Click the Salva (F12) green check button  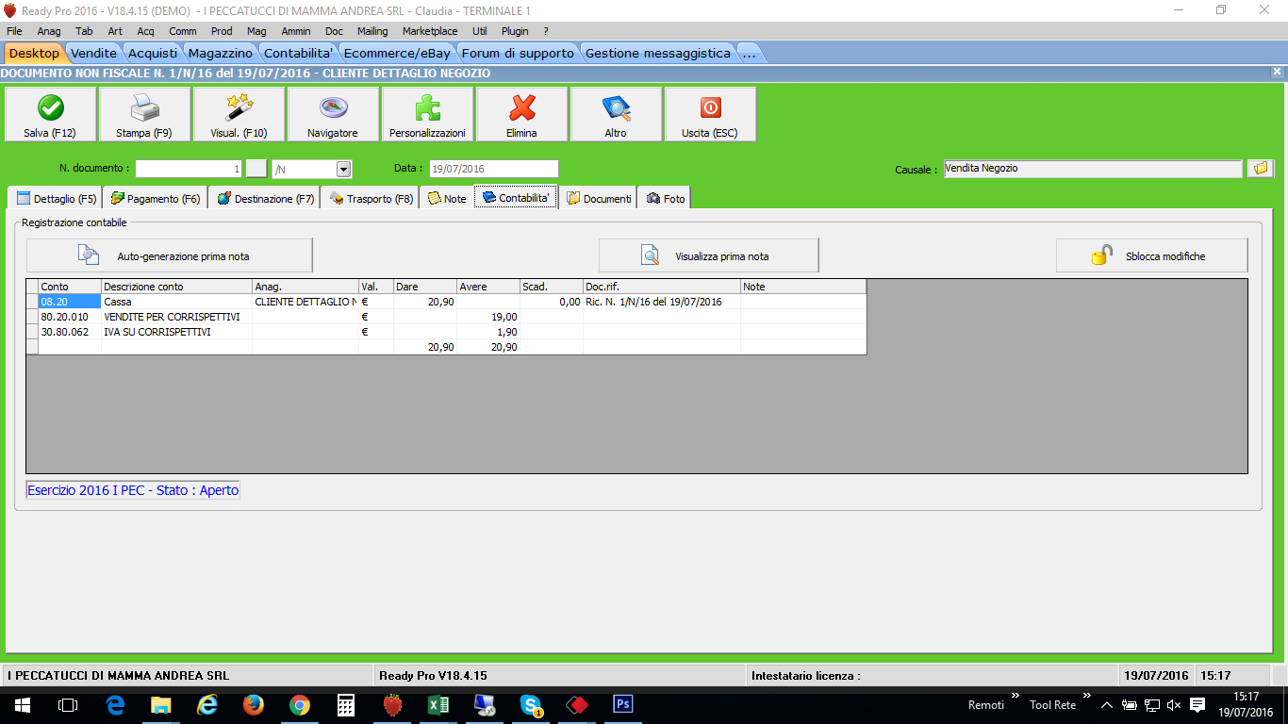point(50,114)
